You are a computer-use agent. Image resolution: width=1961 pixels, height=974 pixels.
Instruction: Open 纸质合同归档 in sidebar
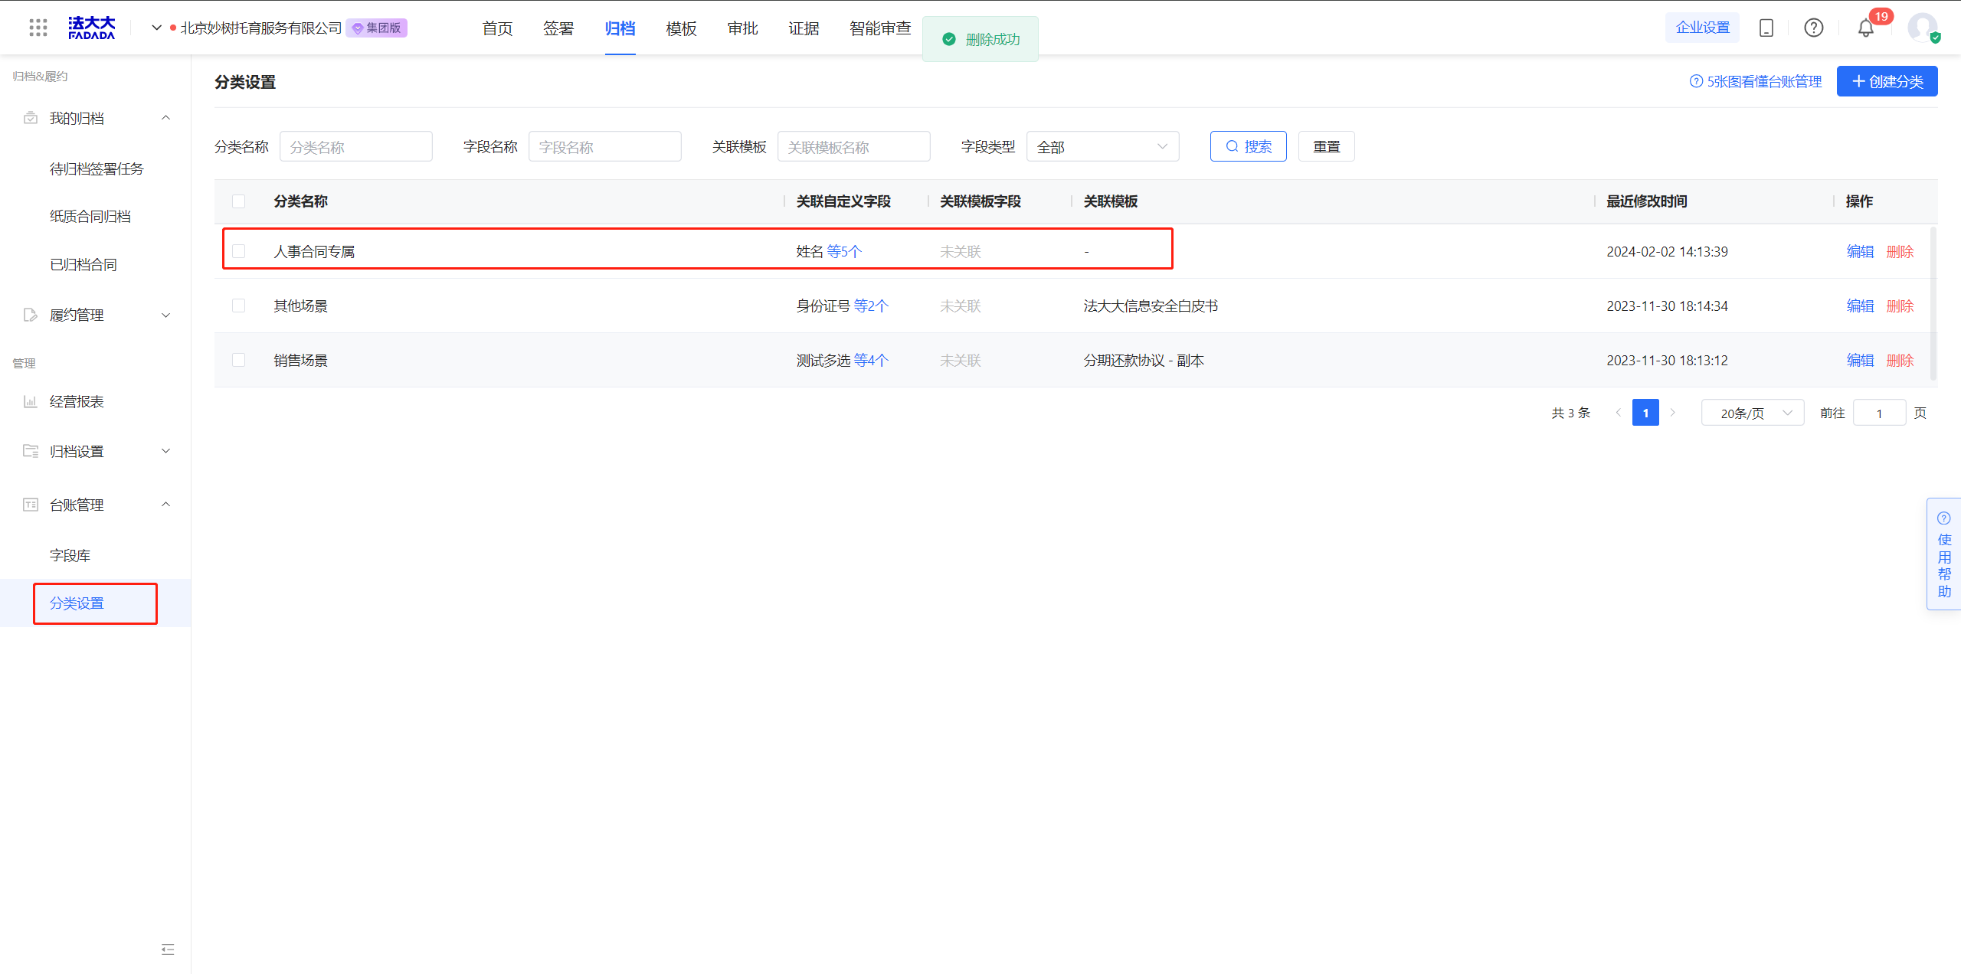[90, 216]
